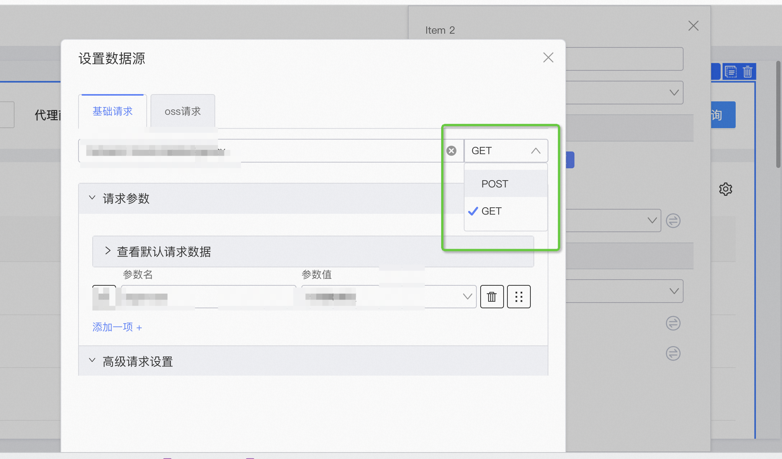The width and height of the screenshot is (782, 459).
Task: Click the drag handle dots icon
Action: [519, 296]
